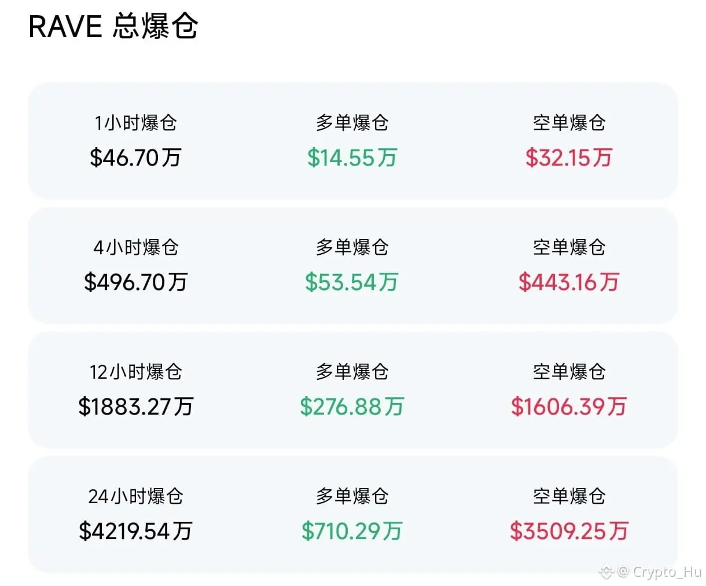Click the Binance watermark logo icon
The image size is (706, 586).
click(606, 572)
